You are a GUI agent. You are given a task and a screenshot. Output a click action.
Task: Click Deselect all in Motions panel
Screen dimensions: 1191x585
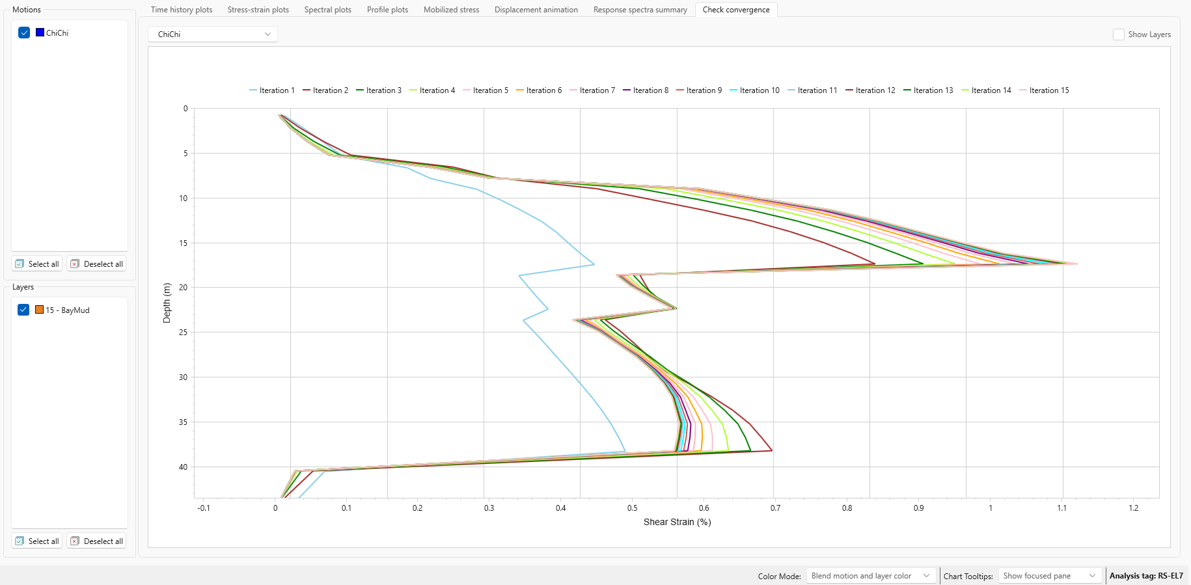click(x=96, y=264)
